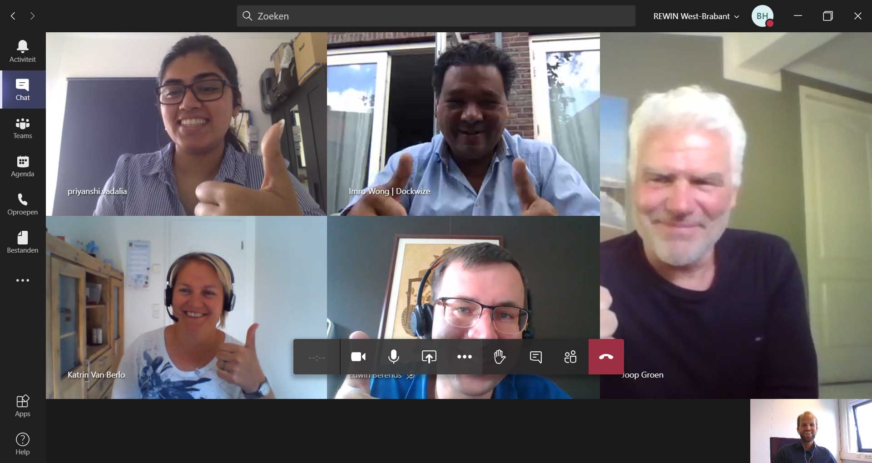The image size is (872, 463).
Task: Expand the REWIN West-Brabant organization dropdown
Action: point(696,16)
